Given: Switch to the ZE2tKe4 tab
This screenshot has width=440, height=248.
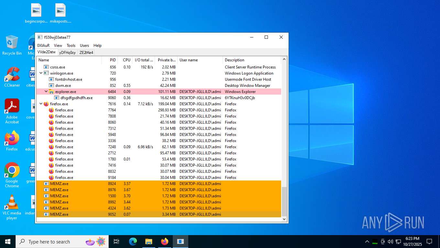Looking at the screenshot, I should click(x=86, y=53).
